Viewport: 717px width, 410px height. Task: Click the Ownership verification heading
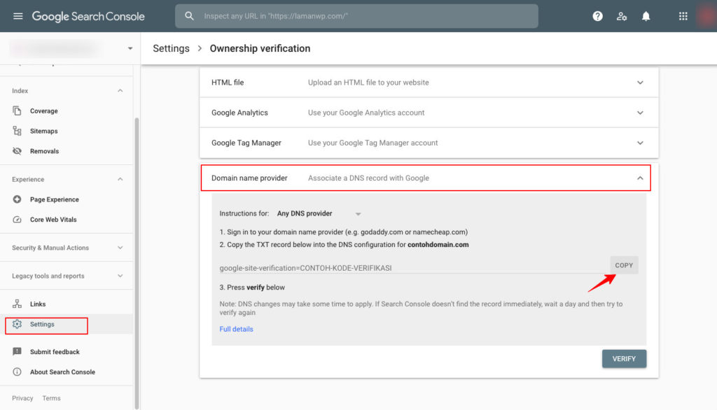coord(260,48)
